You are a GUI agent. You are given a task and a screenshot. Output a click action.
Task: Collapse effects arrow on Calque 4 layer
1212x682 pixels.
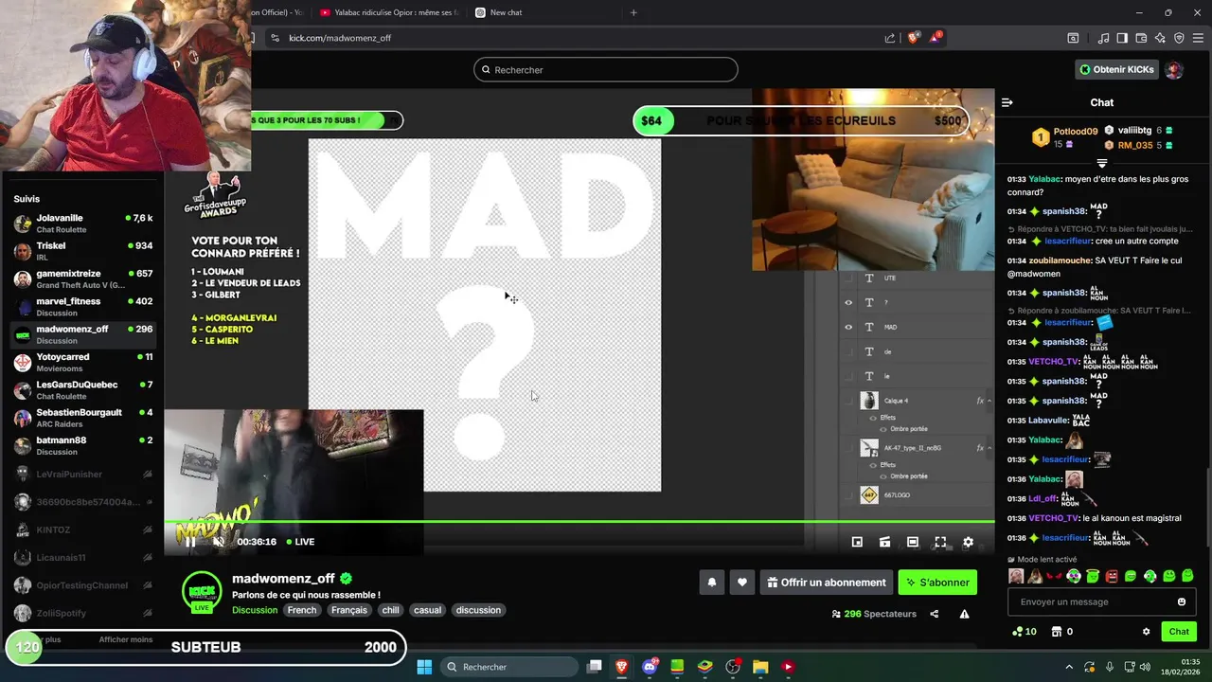click(x=989, y=401)
